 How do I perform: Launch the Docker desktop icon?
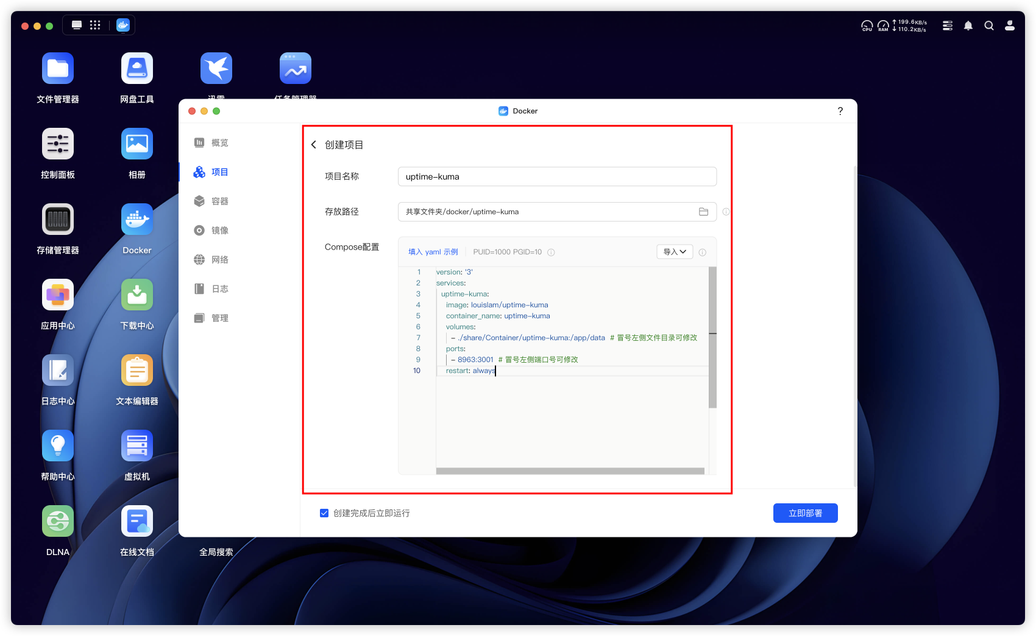(x=137, y=219)
